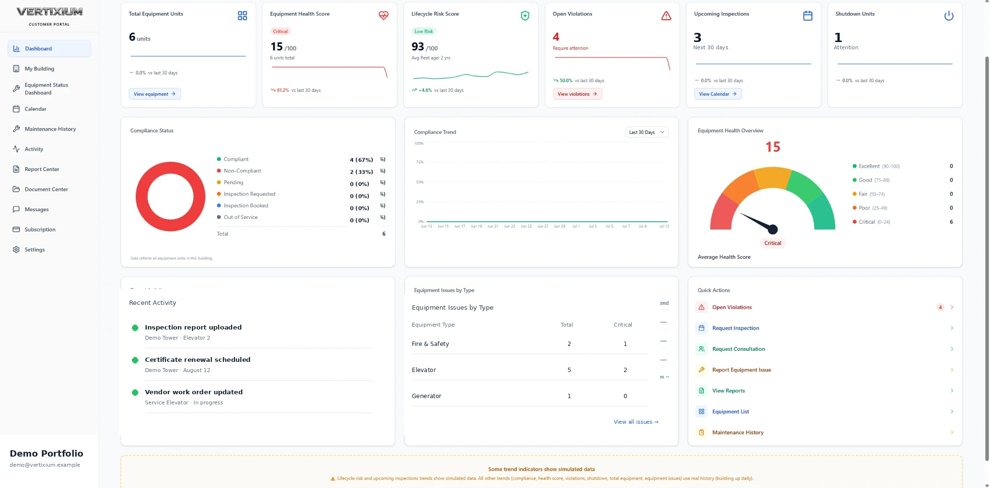Click the Lifecycle Risk Score shield icon
990x488 pixels.
[x=525, y=16]
